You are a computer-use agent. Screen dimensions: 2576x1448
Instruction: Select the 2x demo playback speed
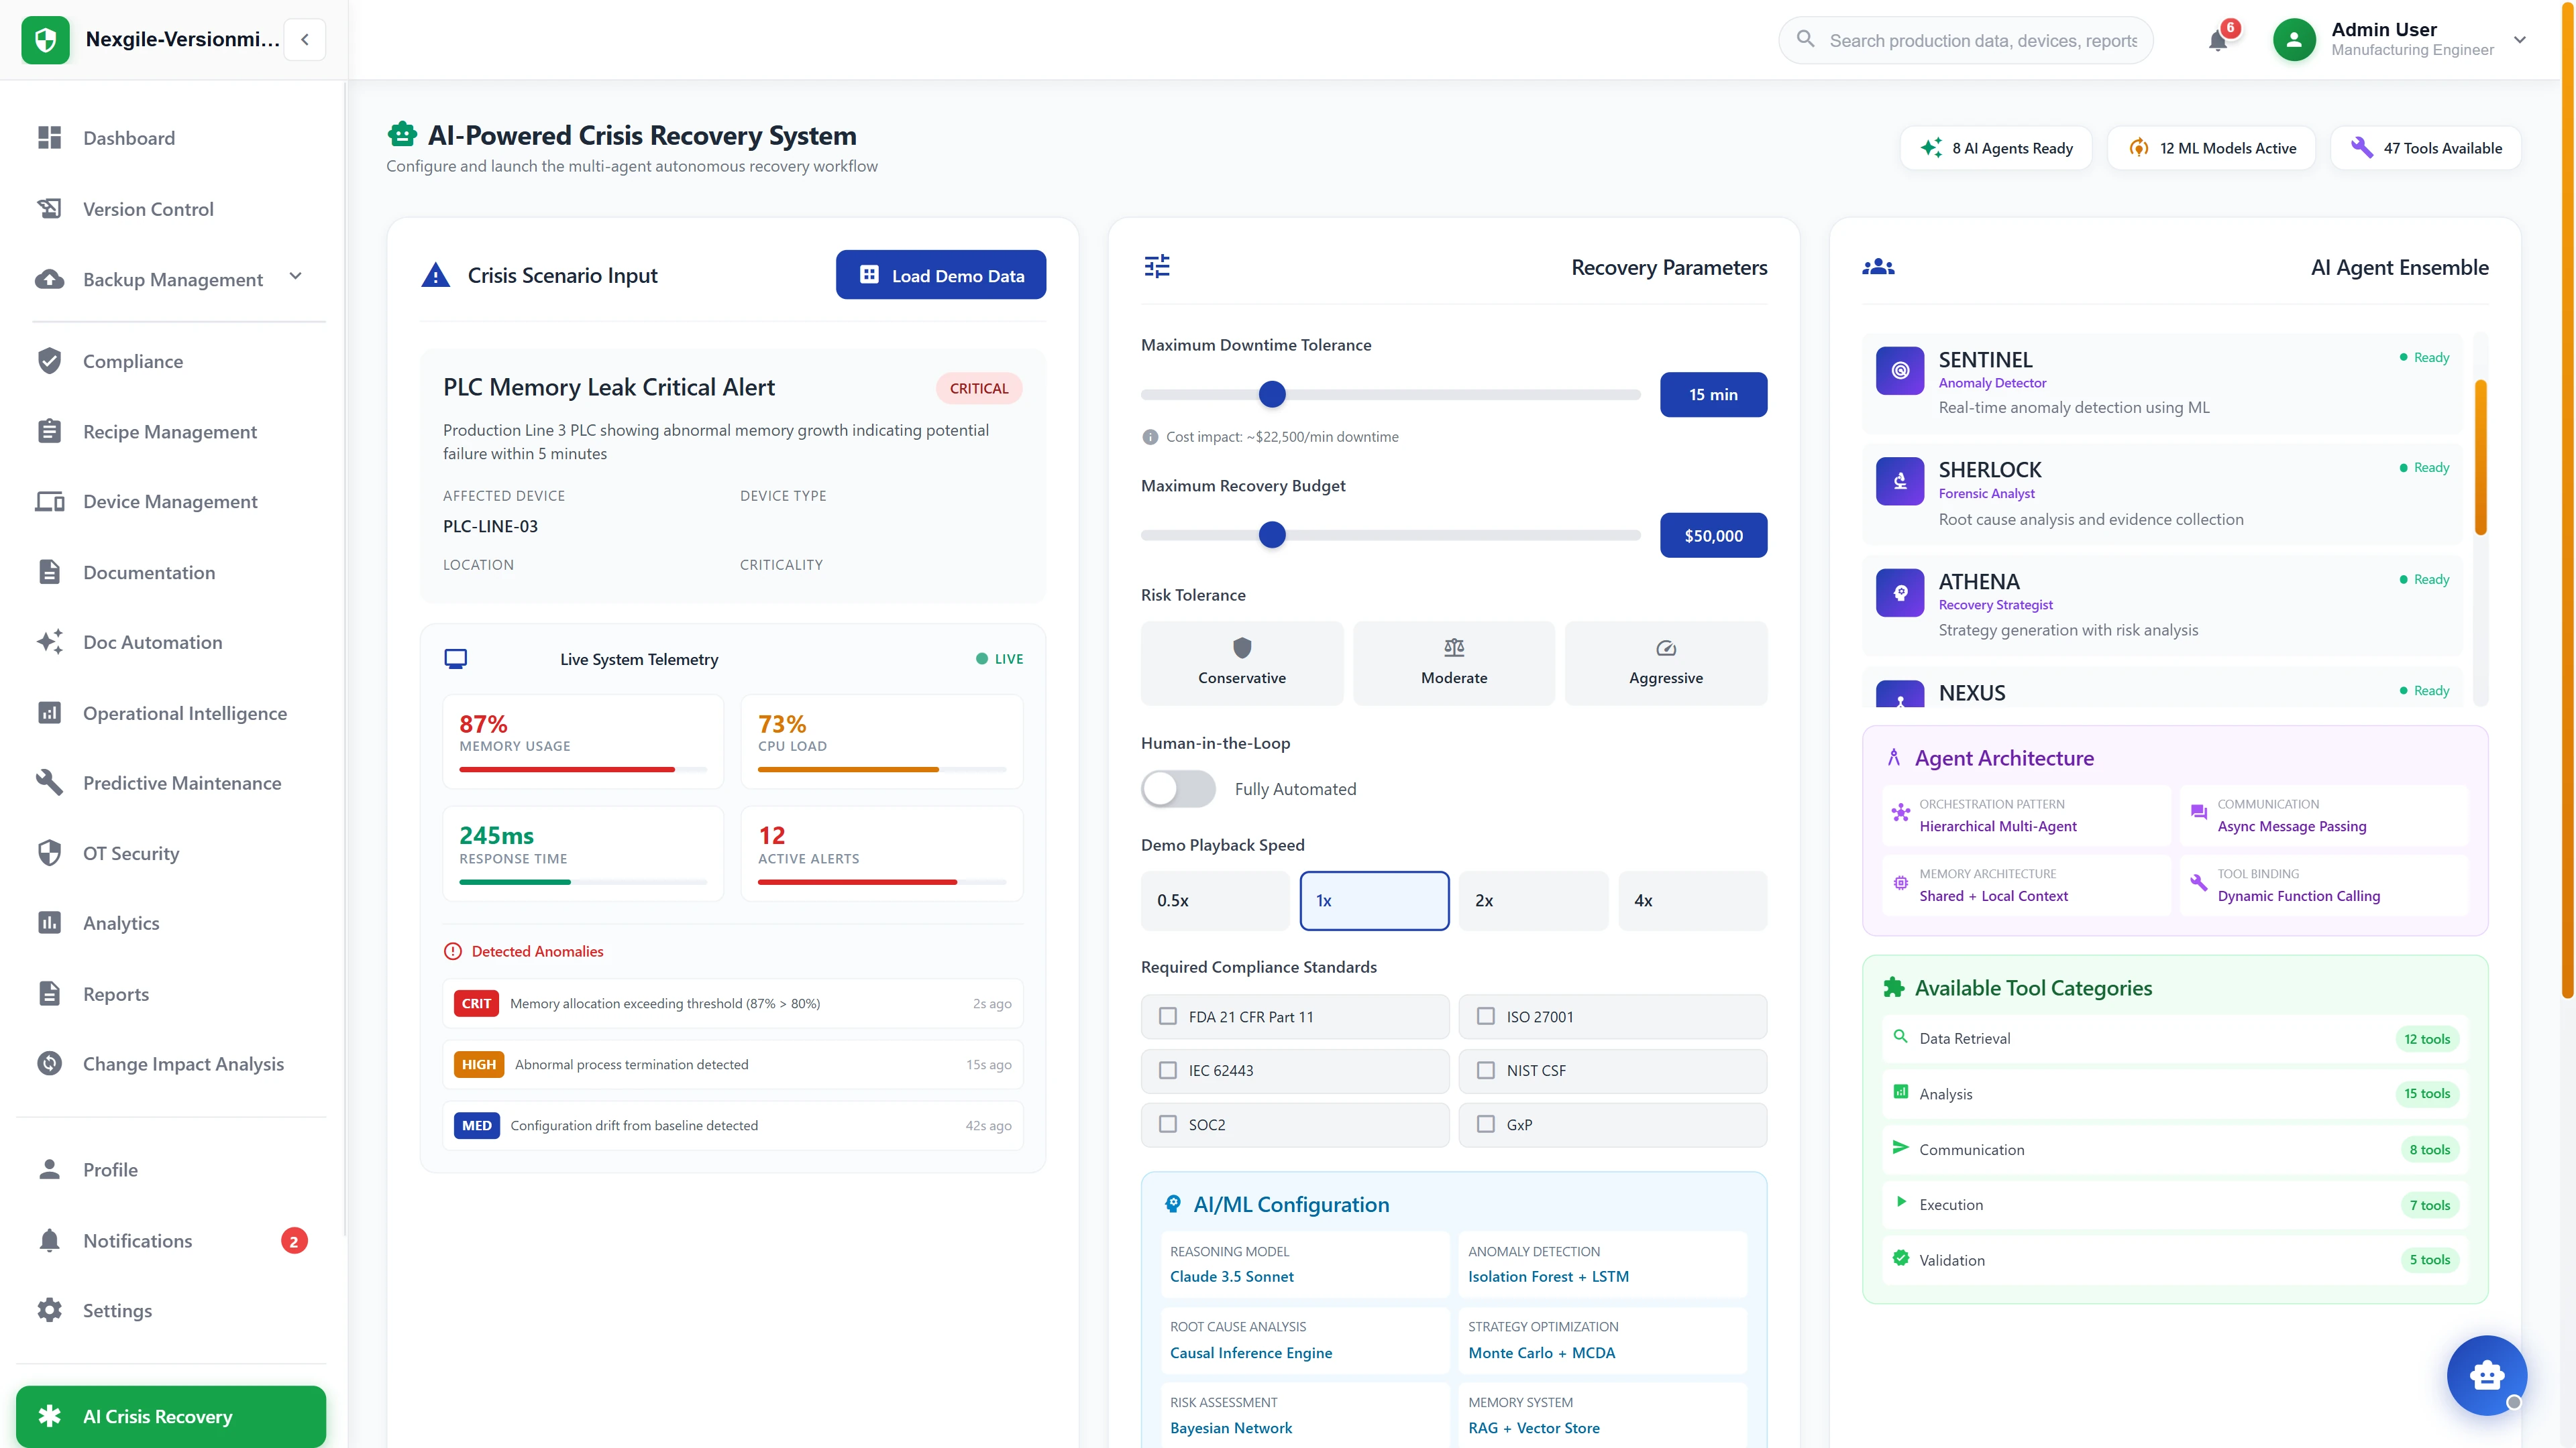coord(1532,900)
